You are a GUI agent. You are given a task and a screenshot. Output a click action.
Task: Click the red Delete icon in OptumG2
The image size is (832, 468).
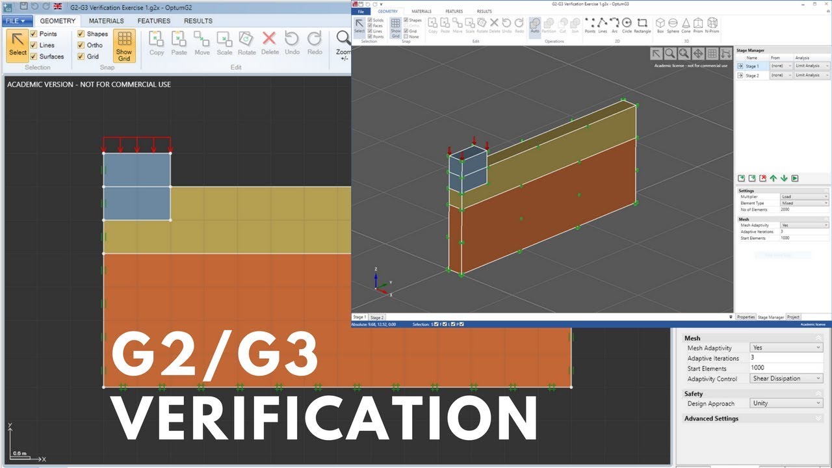pos(270,44)
